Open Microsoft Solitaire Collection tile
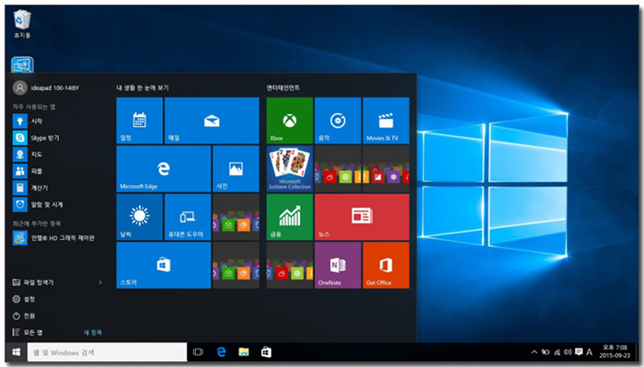The height and width of the screenshot is (367, 644). point(290,168)
